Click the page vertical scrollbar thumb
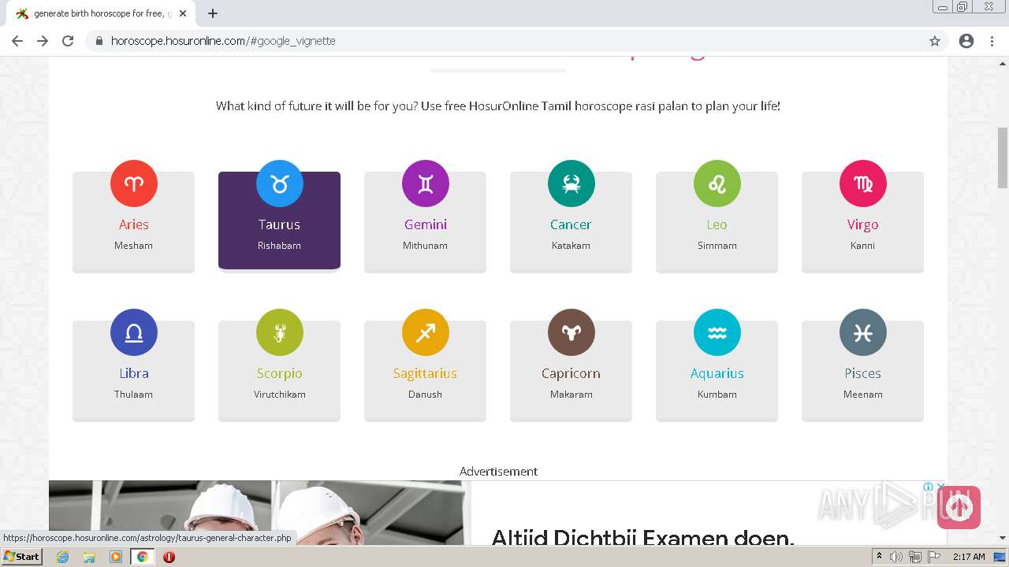 coord(1003,157)
